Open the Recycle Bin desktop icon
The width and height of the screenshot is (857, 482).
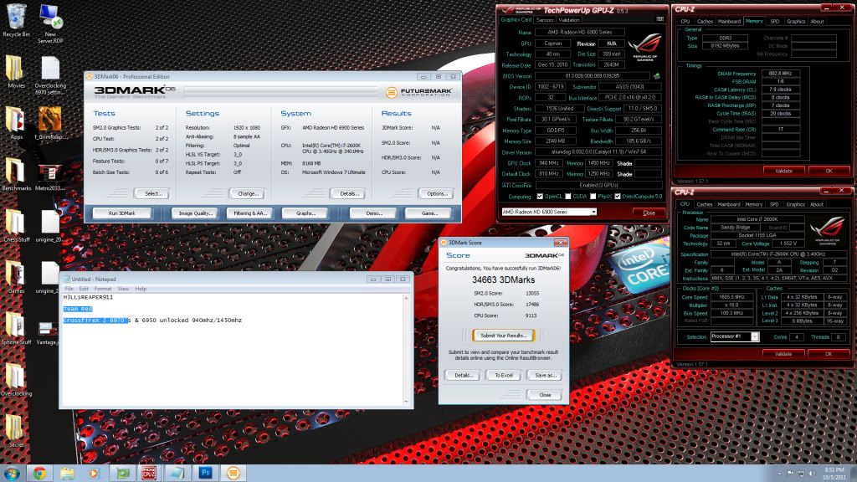pos(17,20)
